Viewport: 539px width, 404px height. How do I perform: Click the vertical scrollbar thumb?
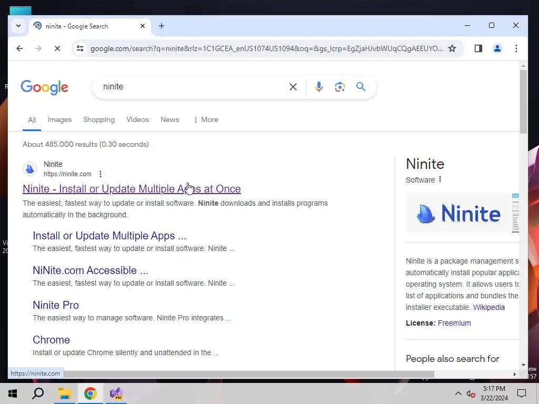(523, 102)
